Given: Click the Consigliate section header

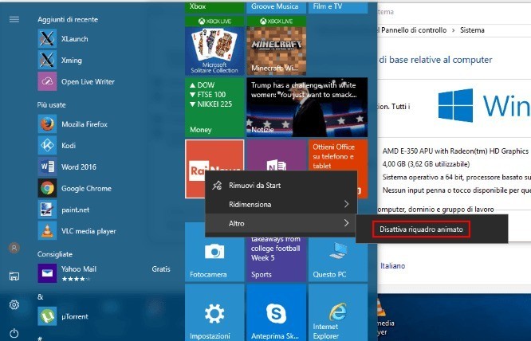Looking at the screenshot, I should point(55,254).
